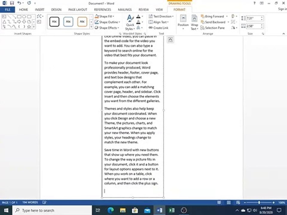Image resolution: width=287 pixels, height=215 pixels.
Task: Click Send Backward button
Action: click(x=213, y=22)
